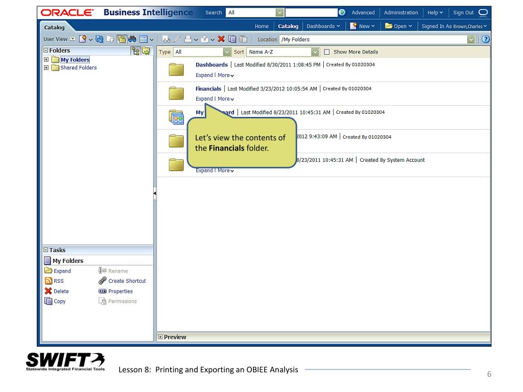523x392 pixels.
Task: Click the Up folder toolbar icon
Action: (110, 39)
